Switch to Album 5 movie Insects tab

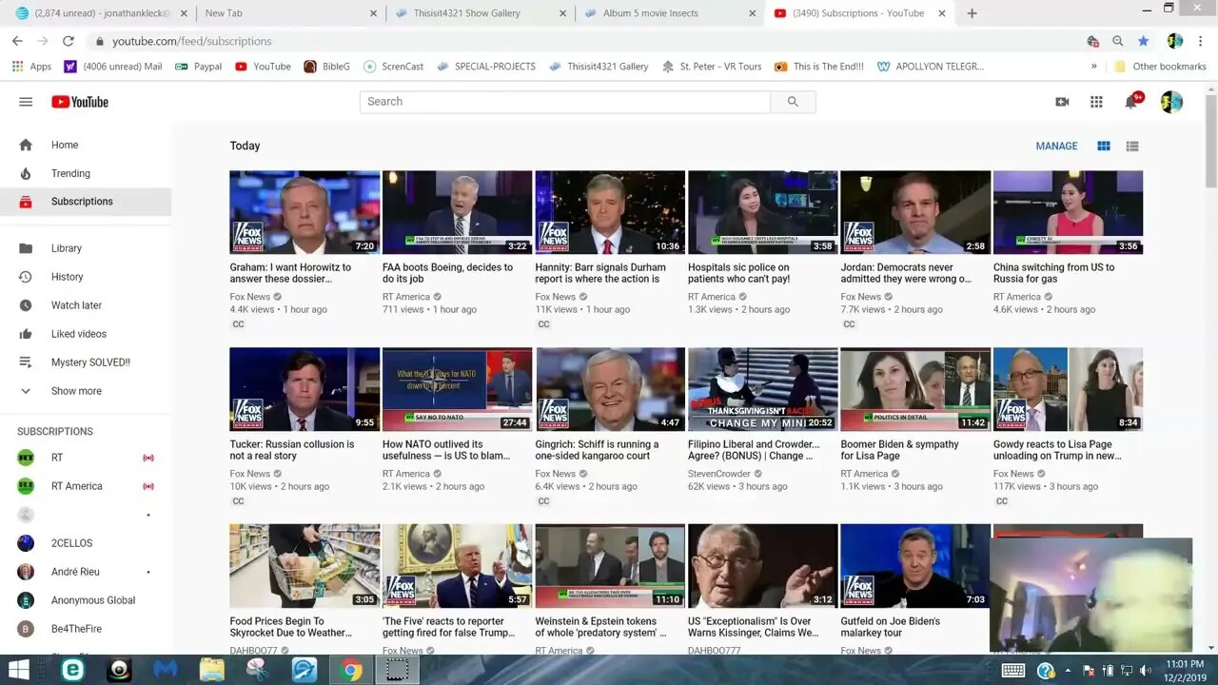[x=670, y=13]
